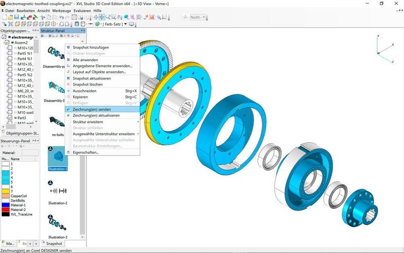Select the Pan move-arrows tool
404x253 pixels.
95,17
